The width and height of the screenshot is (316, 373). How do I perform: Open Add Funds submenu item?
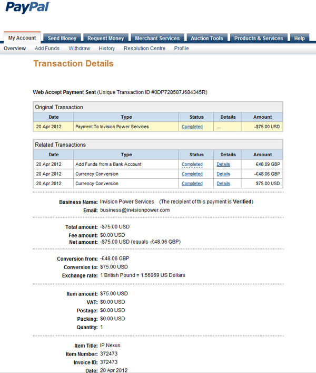click(x=47, y=49)
